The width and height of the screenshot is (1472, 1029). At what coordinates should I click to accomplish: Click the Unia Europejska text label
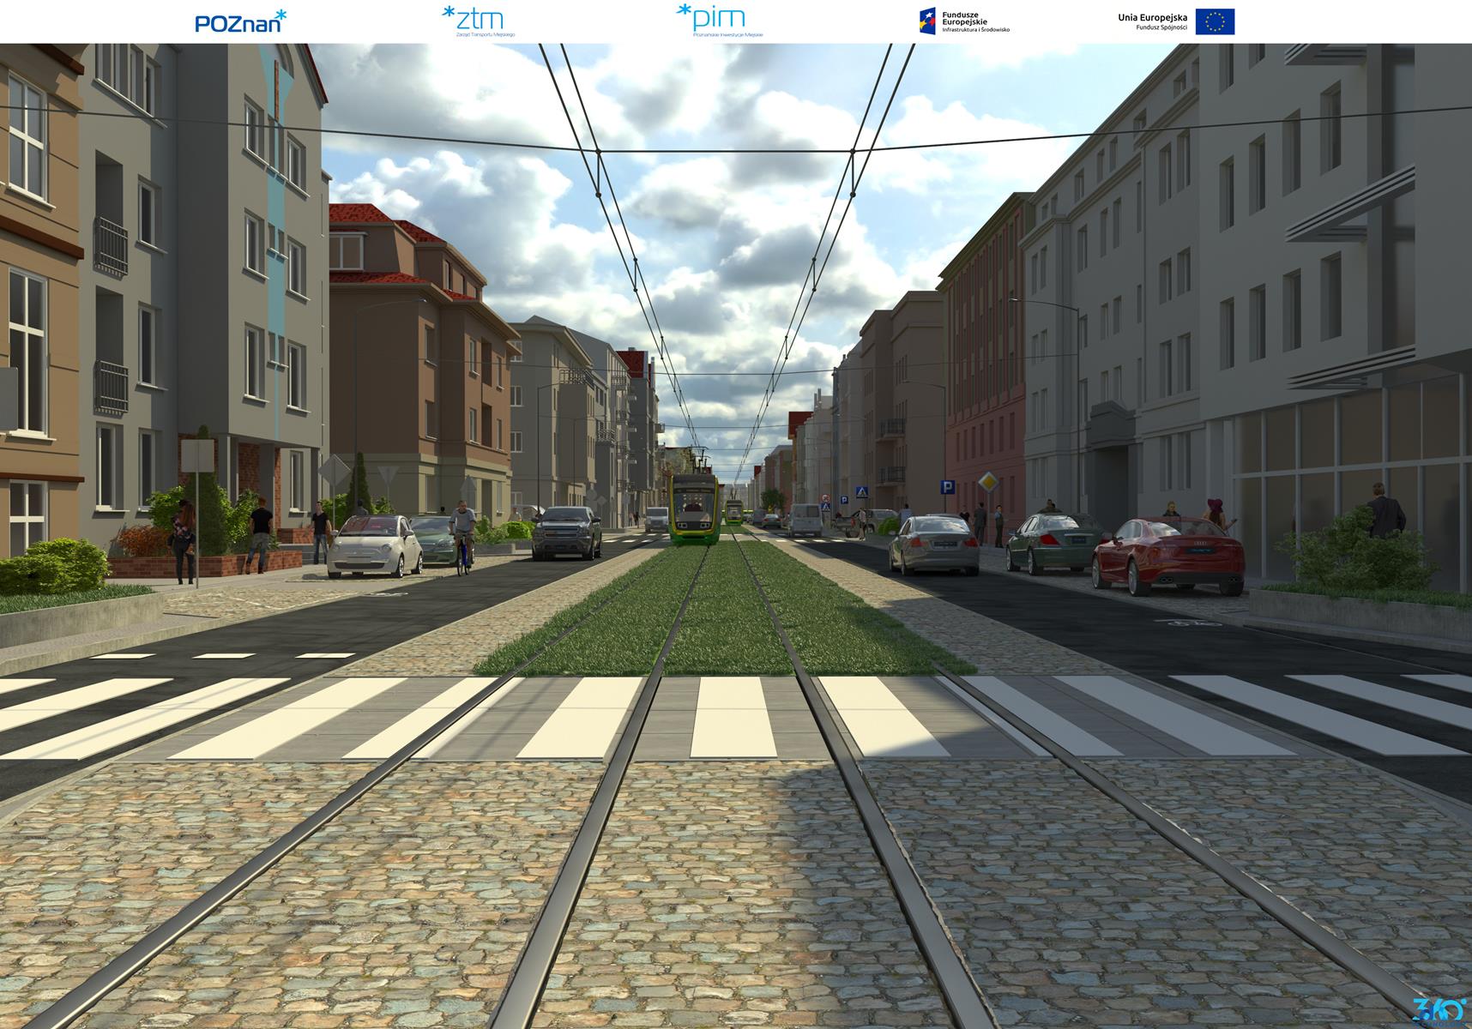1152,17
